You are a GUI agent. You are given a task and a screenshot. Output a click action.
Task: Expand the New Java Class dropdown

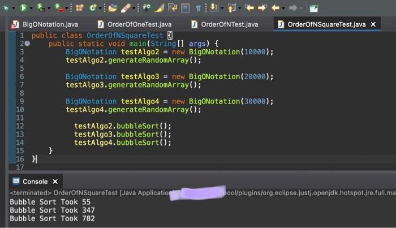pos(100,8)
